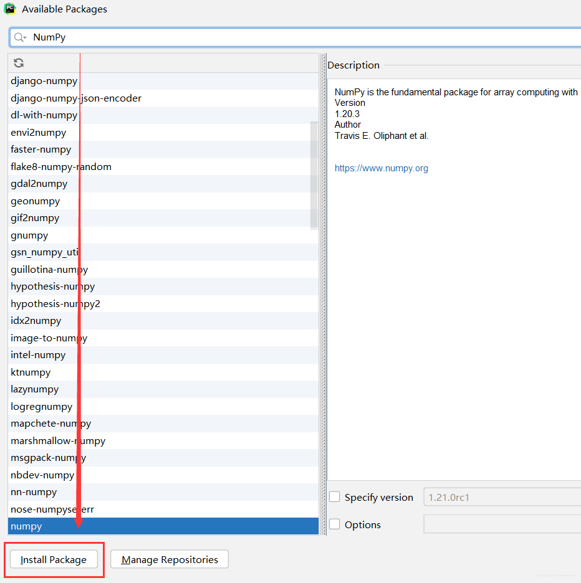Select gnumpy package
The height and width of the screenshot is (583, 581).
pos(163,235)
